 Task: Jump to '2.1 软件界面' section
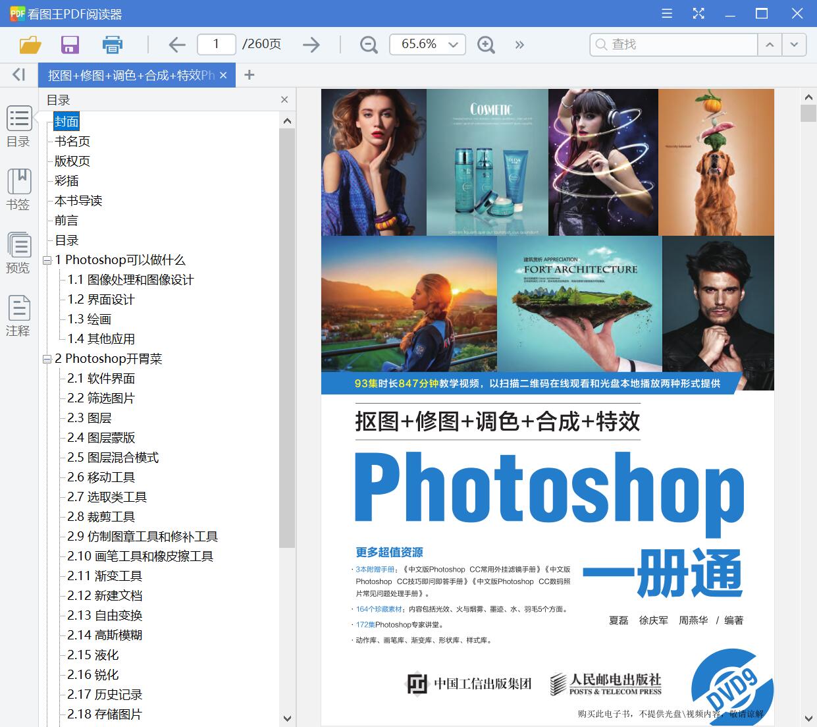coord(101,379)
